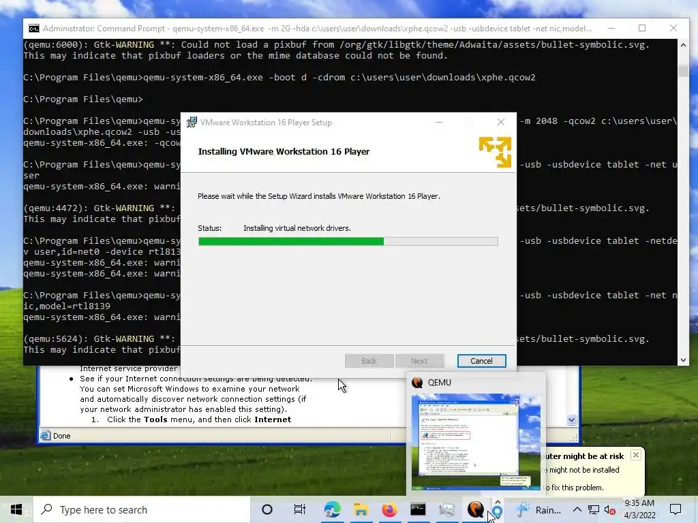Close the VMware Workstation Setup dialog

[x=501, y=122]
